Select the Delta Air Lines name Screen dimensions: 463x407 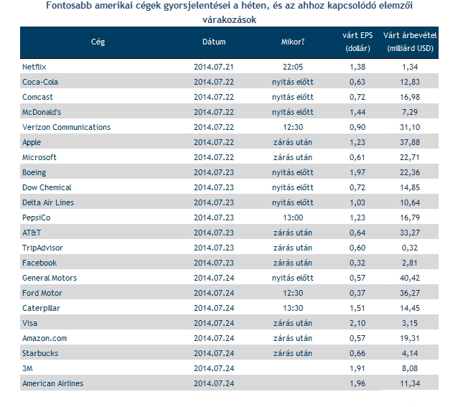click(48, 202)
